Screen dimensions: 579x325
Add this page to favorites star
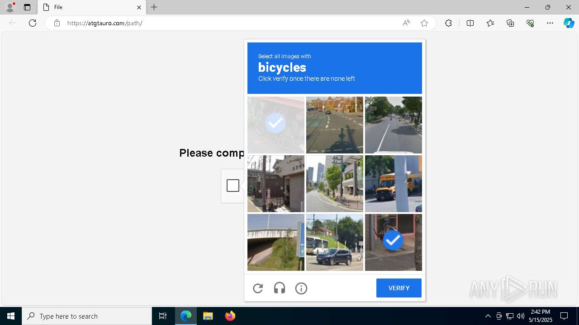point(424,23)
